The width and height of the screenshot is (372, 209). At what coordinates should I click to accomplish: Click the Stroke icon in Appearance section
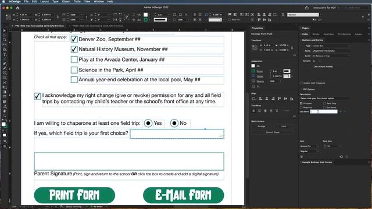(253, 71)
